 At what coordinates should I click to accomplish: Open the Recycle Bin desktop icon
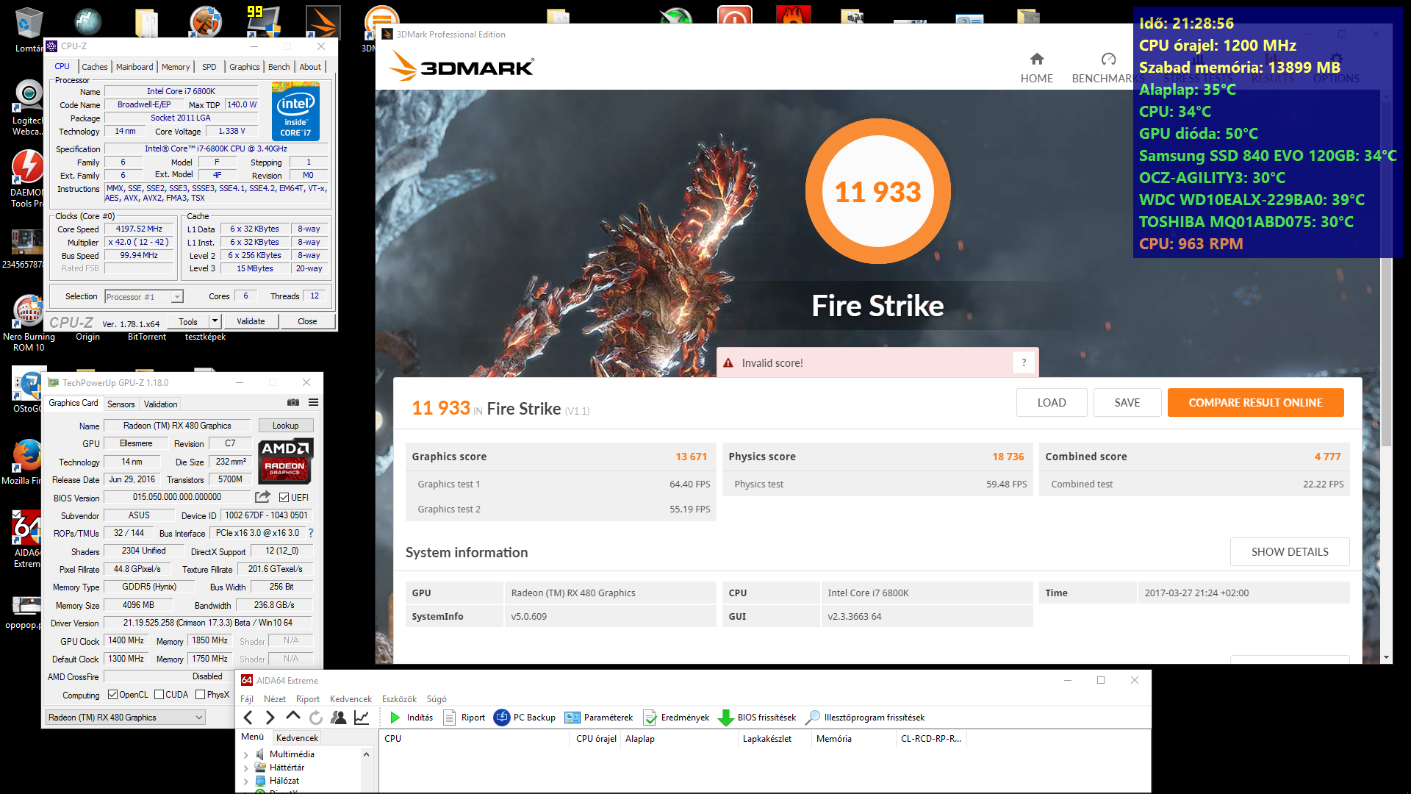click(x=28, y=29)
